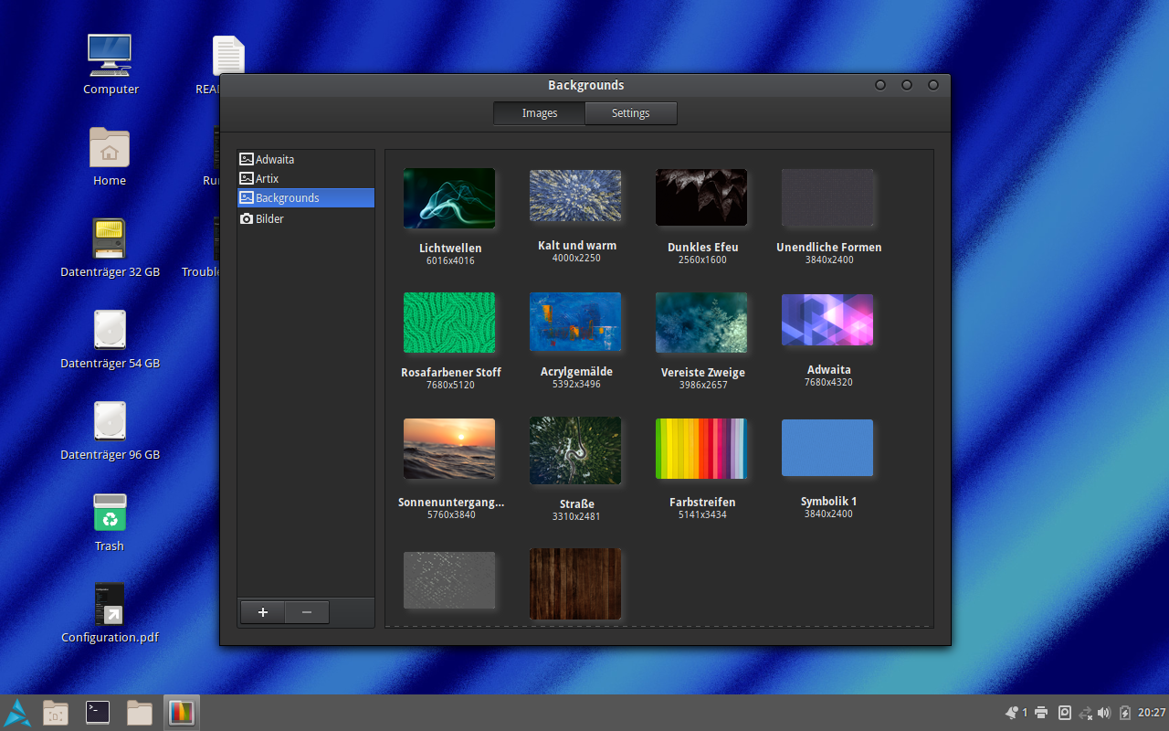Viewport: 1169px width, 731px height.
Task: Open the notifications bell in tray
Action: tap(1011, 713)
